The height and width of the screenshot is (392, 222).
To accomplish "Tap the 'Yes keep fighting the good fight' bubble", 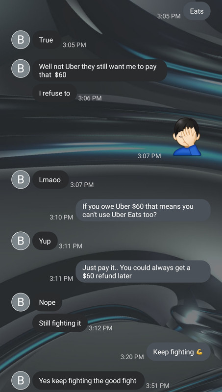I will (x=89, y=381).
